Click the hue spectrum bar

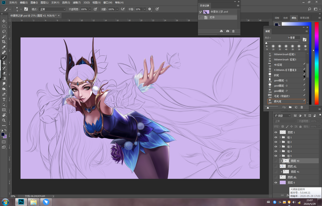[317, 63]
